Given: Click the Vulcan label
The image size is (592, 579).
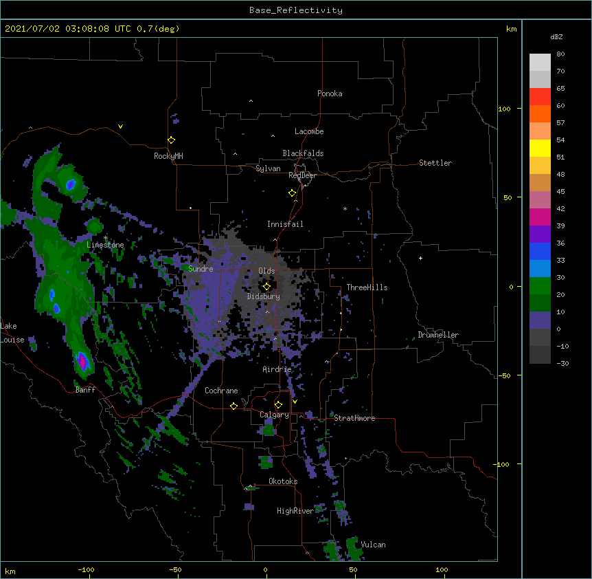Looking at the screenshot, I should pos(373,545).
